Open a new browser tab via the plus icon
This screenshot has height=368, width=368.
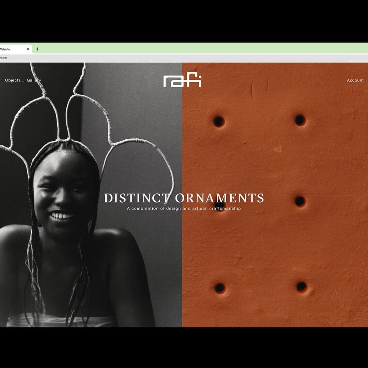point(37,49)
